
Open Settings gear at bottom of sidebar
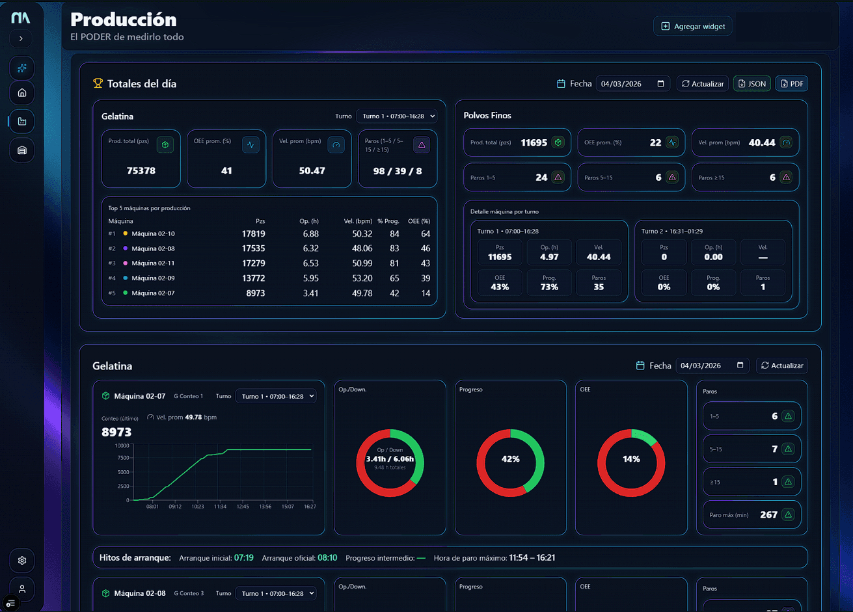pyautogui.click(x=21, y=561)
